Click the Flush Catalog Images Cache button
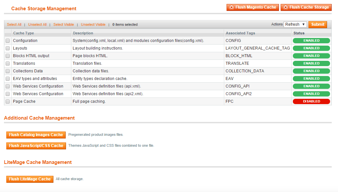 (36, 135)
